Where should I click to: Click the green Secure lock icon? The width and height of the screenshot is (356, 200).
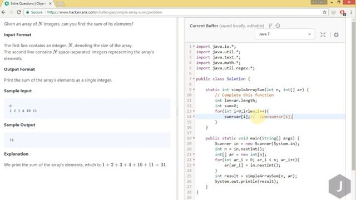27,12
